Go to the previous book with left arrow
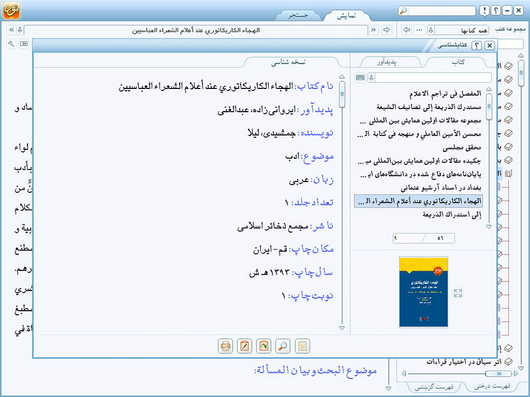The image size is (530, 397). click(x=407, y=30)
